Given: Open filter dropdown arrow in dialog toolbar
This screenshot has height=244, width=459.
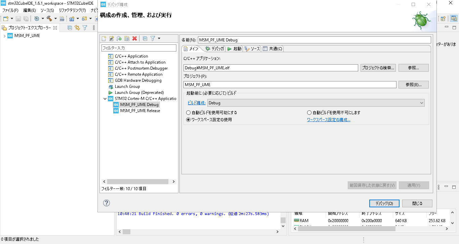Looking at the screenshot, I should point(159,39).
